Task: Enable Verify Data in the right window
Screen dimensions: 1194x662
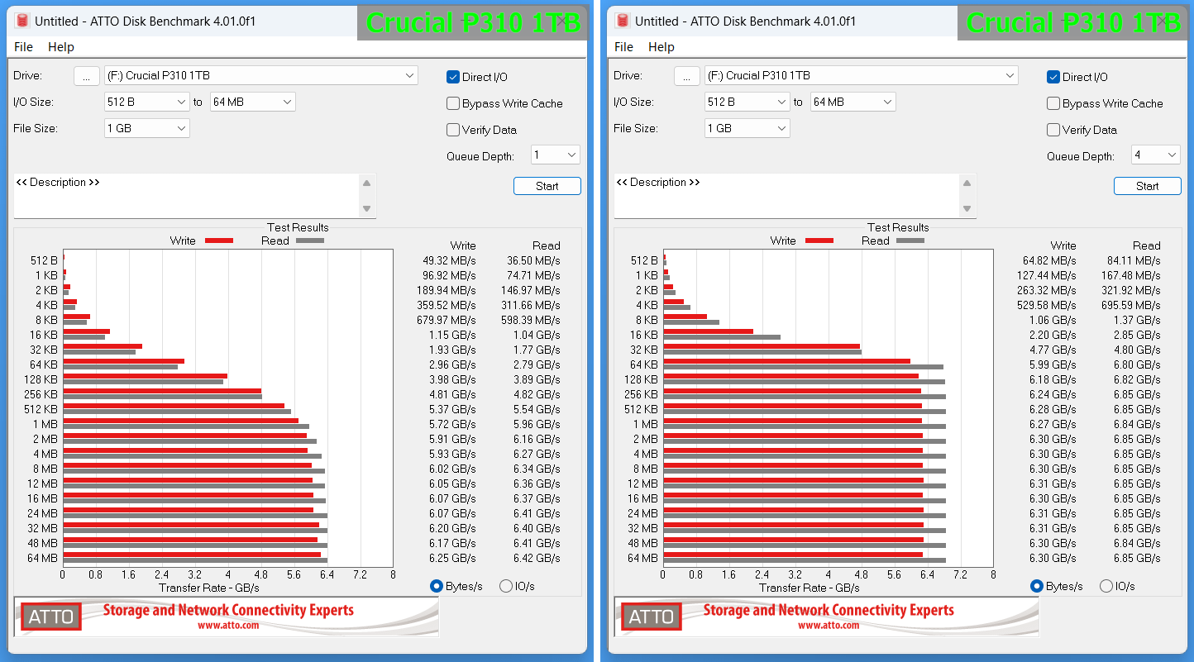Action: pos(1053,130)
